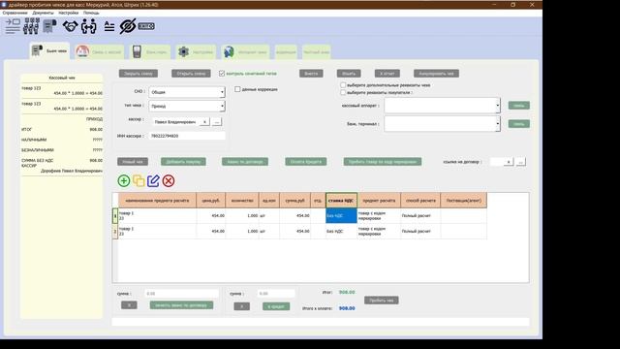The image size is (620, 349).
Task: Enable the данные коррекции checkbox
Action: click(x=237, y=89)
